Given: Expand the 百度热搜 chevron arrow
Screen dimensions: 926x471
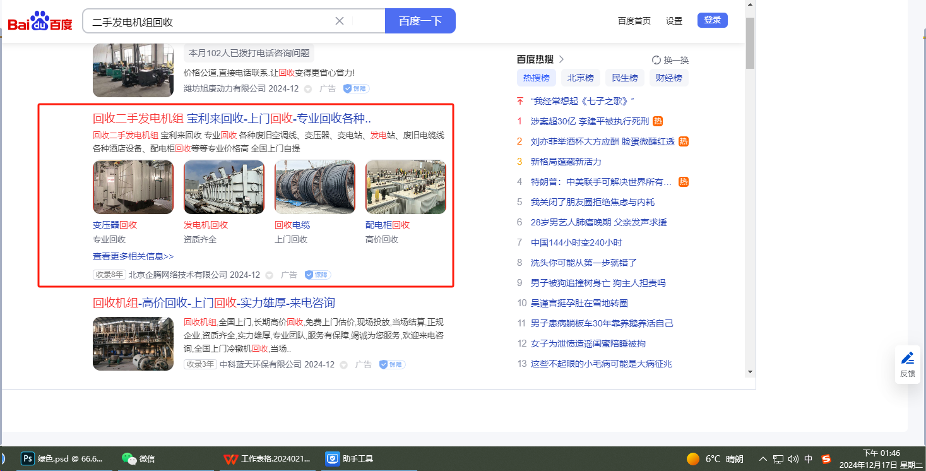Looking at the screenshot, I should tap(561, 59).
